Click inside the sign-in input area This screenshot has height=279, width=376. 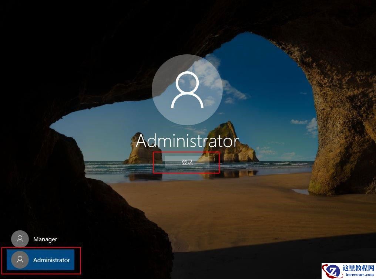tap(187, 161)
